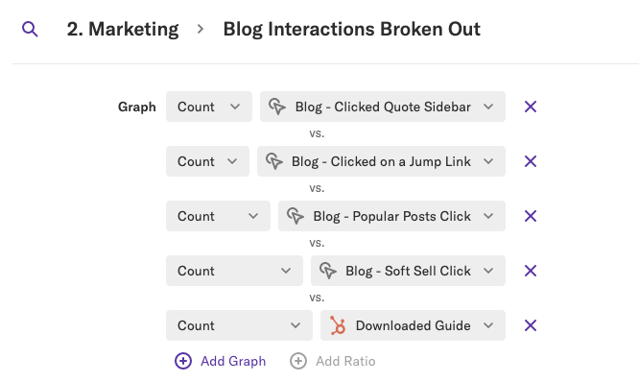Open the Count dropdown for Popular Posts Click
Image resolution: width=639 pixels, height=382 pixels.
(218, 216)
